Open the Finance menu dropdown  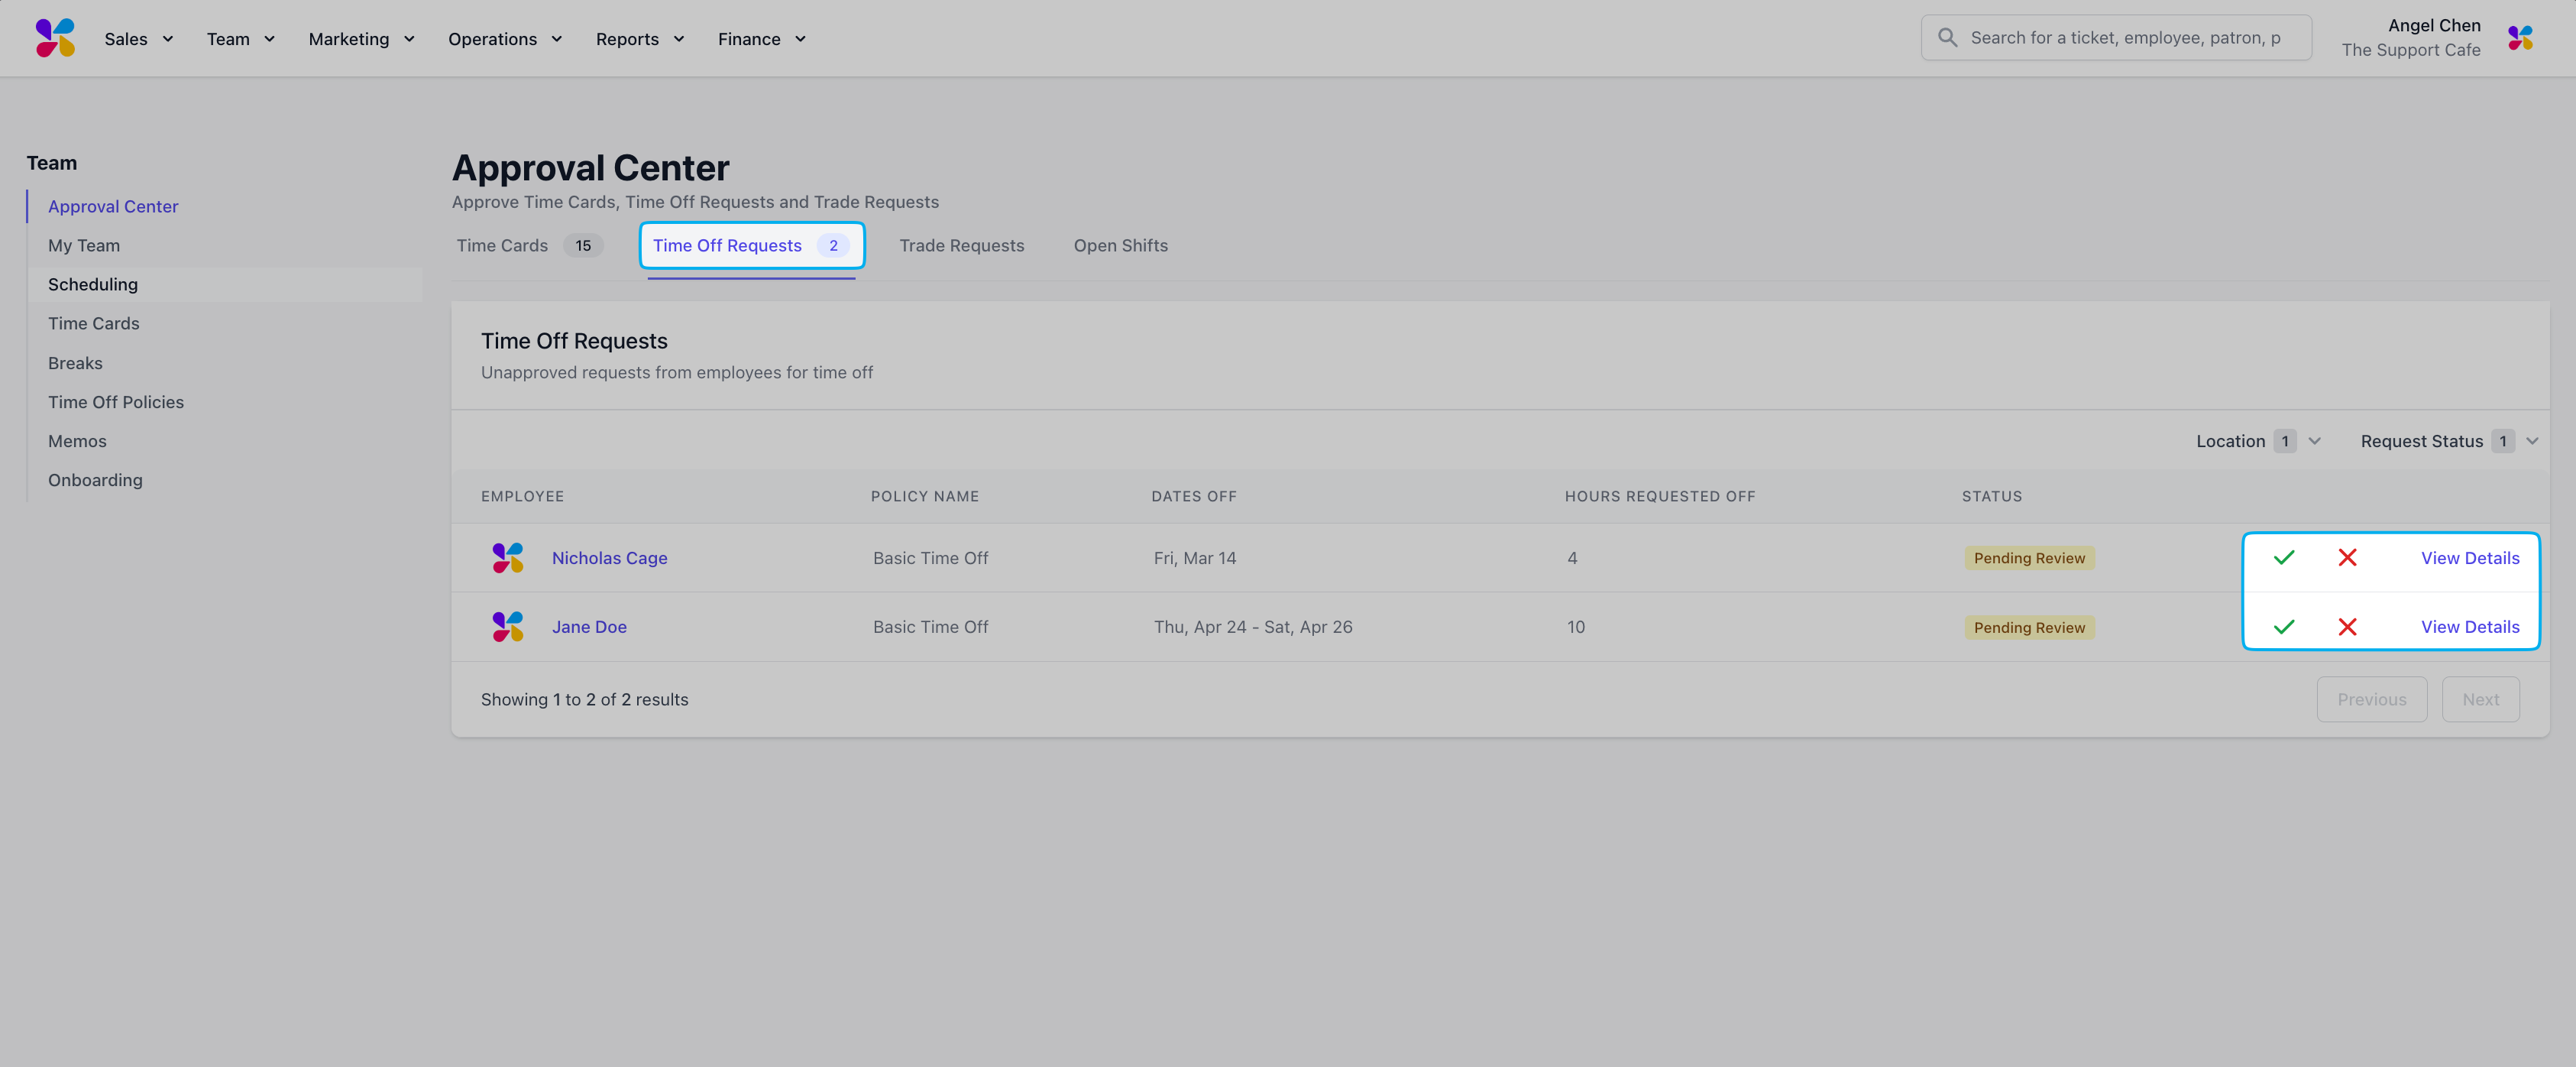tap(761, 39)
